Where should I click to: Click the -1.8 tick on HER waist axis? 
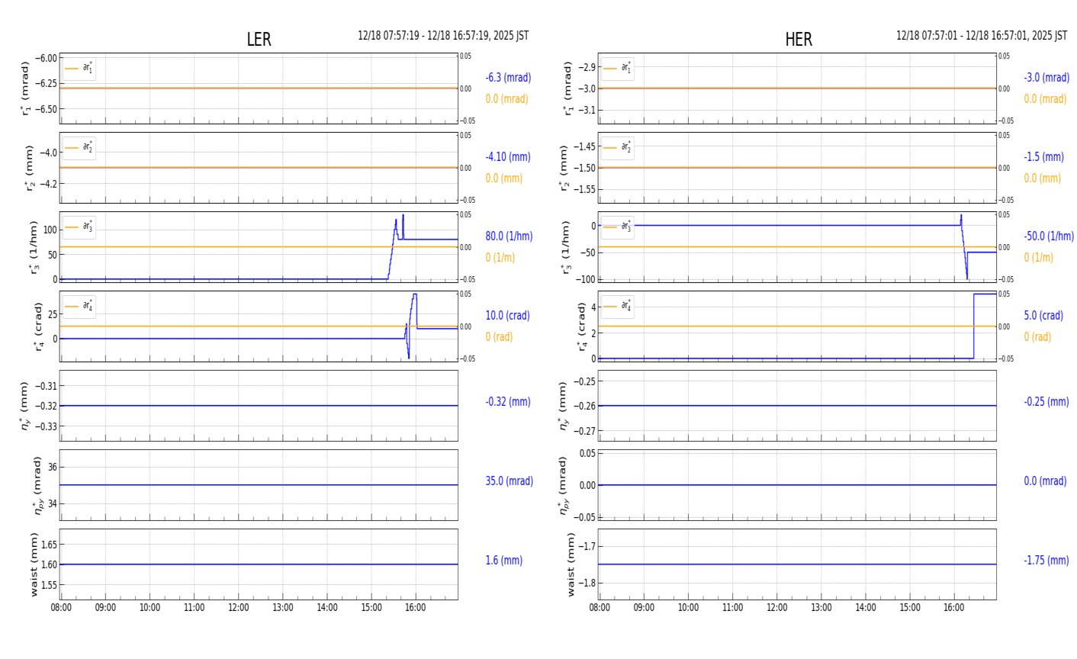tap(587, 583)
